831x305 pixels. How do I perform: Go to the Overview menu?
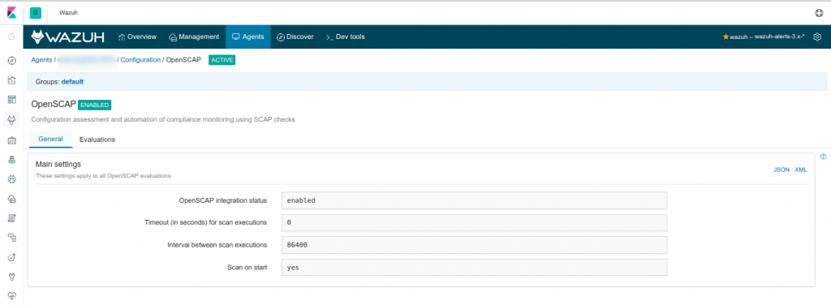137,37
